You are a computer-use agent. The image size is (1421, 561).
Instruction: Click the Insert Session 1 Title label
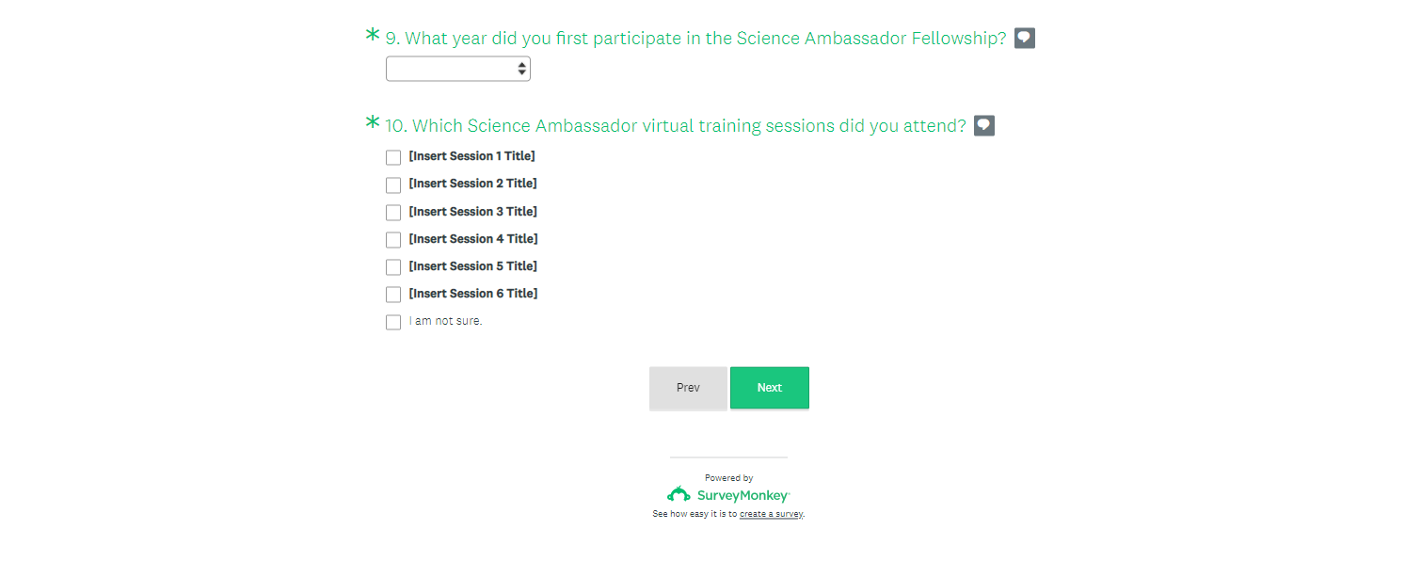click(471, 156)
